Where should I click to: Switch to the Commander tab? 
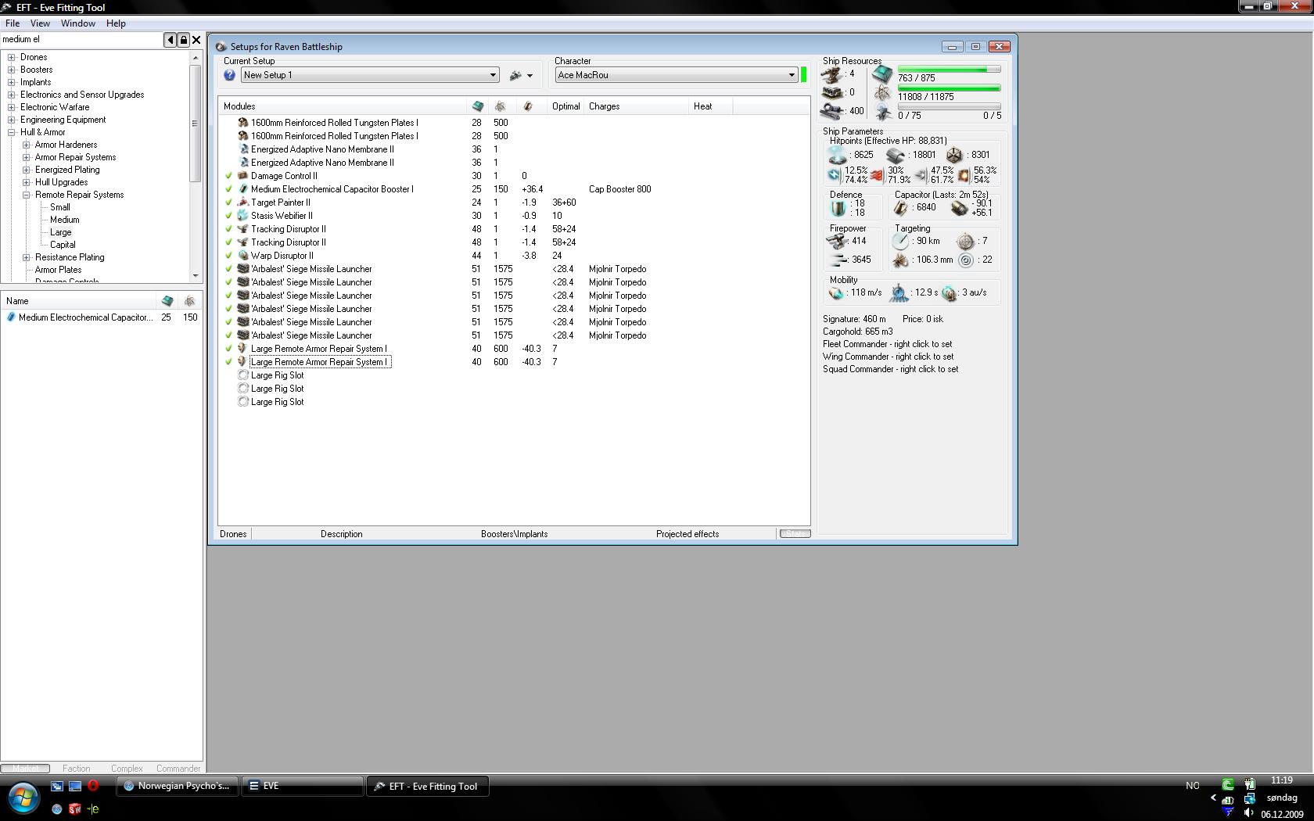pyautogui.click(x=178, y=769)
